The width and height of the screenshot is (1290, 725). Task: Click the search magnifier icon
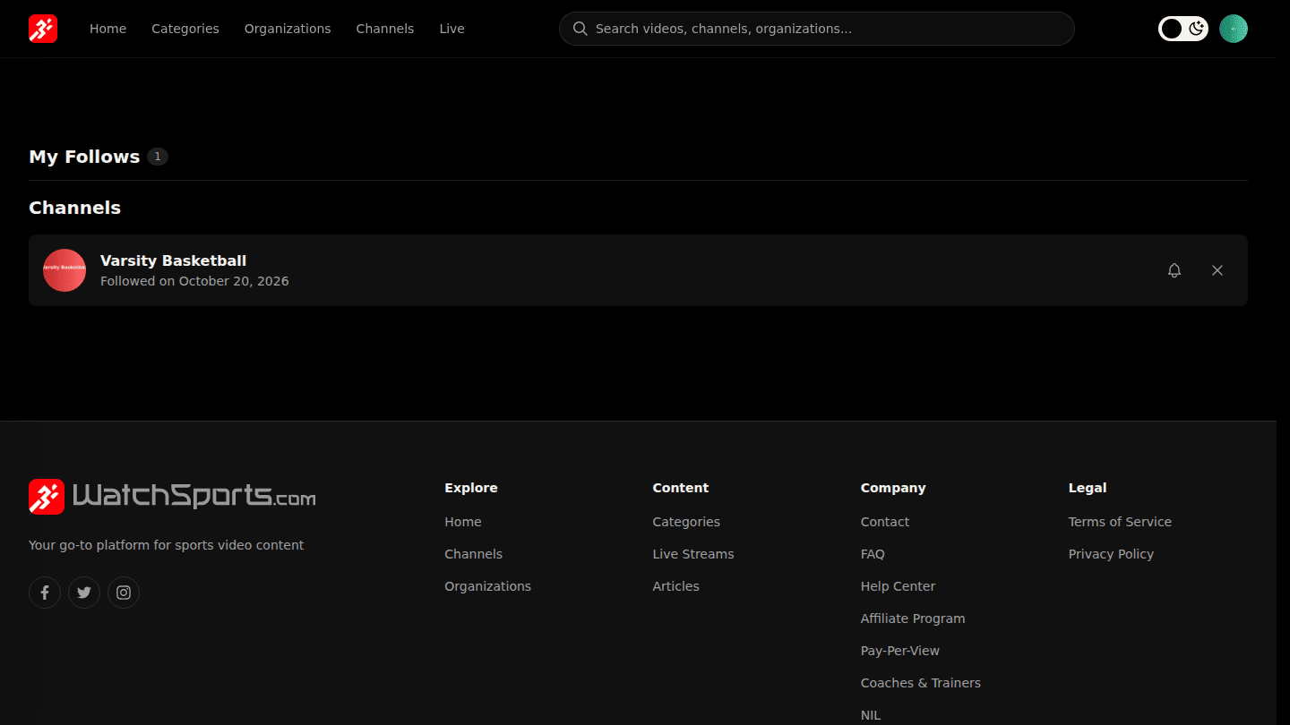580,29
